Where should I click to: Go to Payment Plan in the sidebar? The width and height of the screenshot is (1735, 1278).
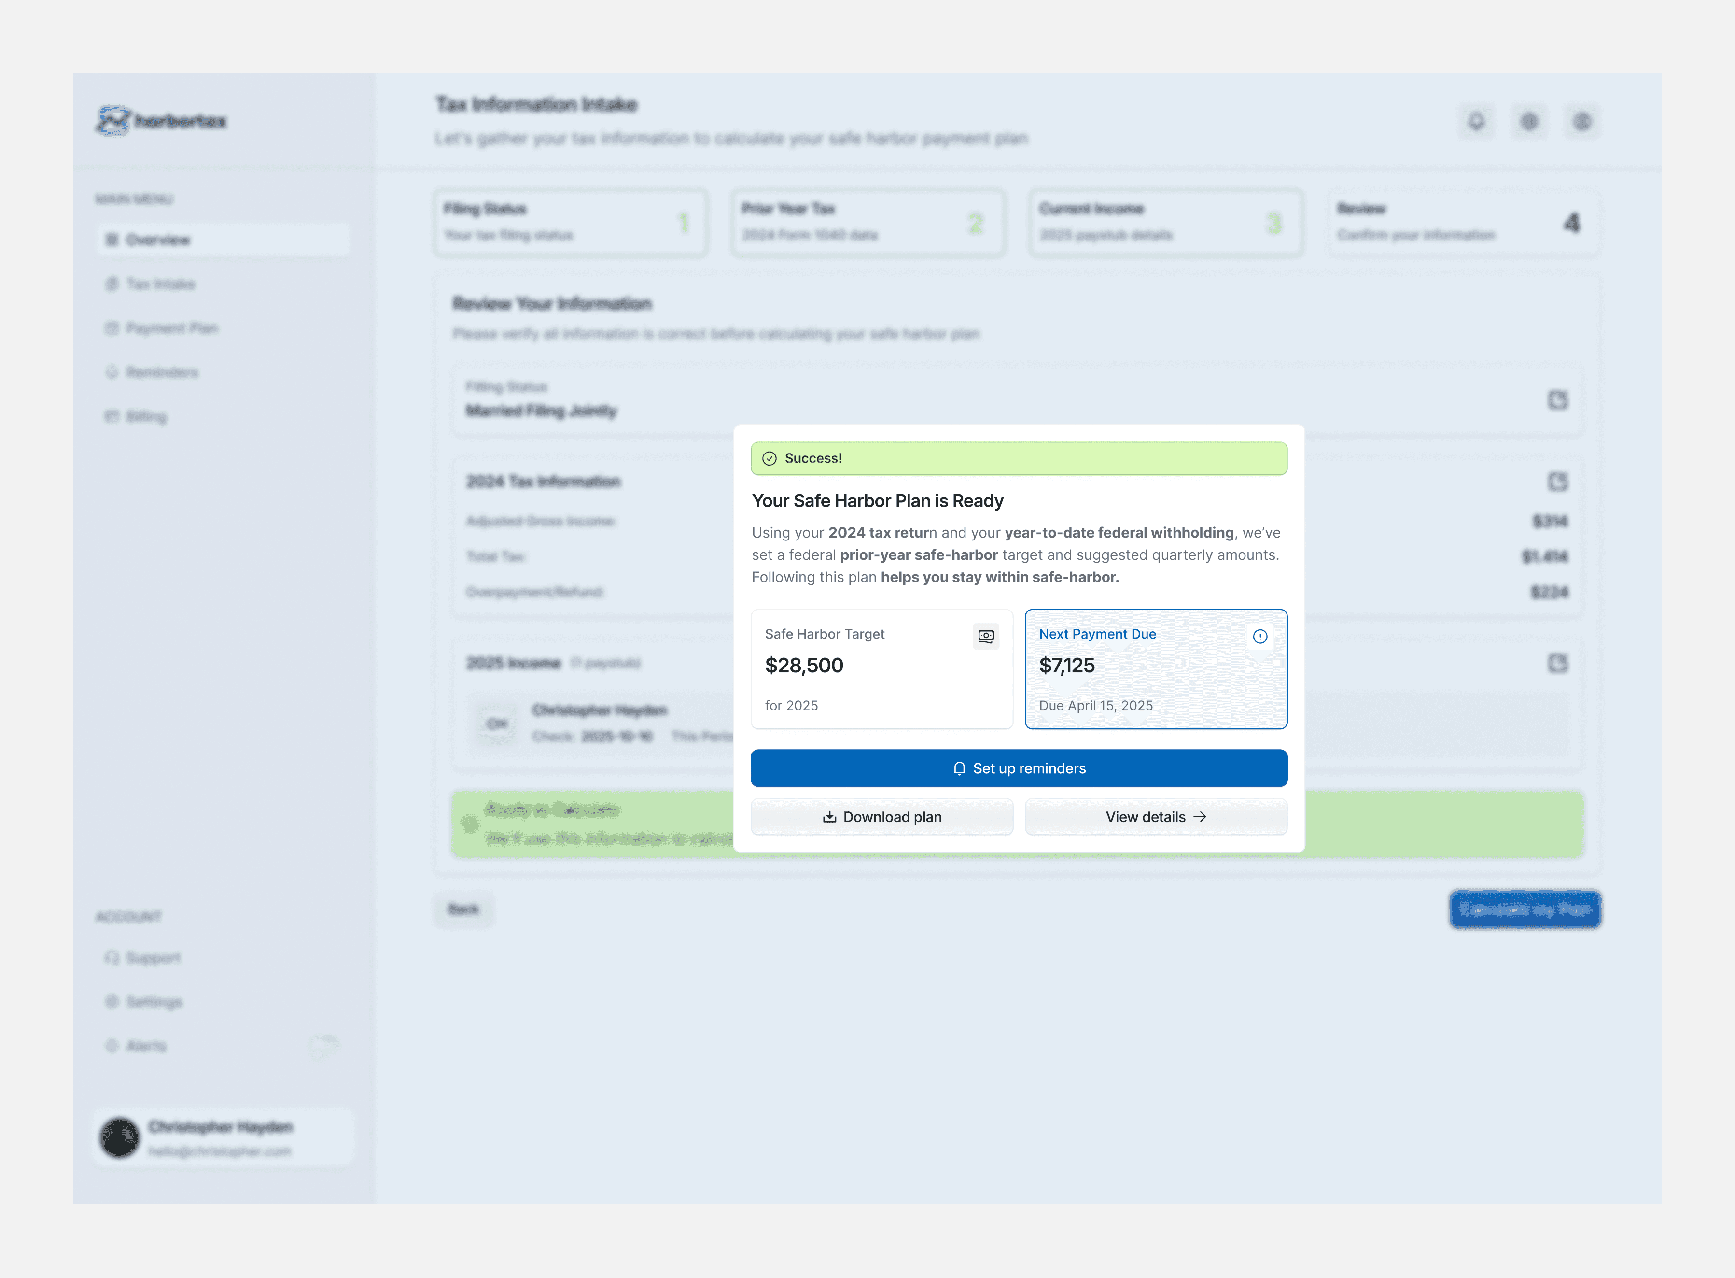(x=172, y=328)
